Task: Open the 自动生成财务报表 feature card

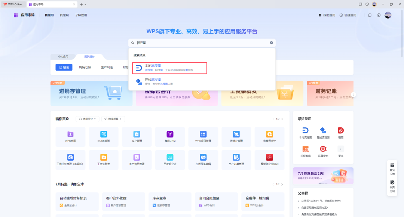Action: (x=77, y=202)
